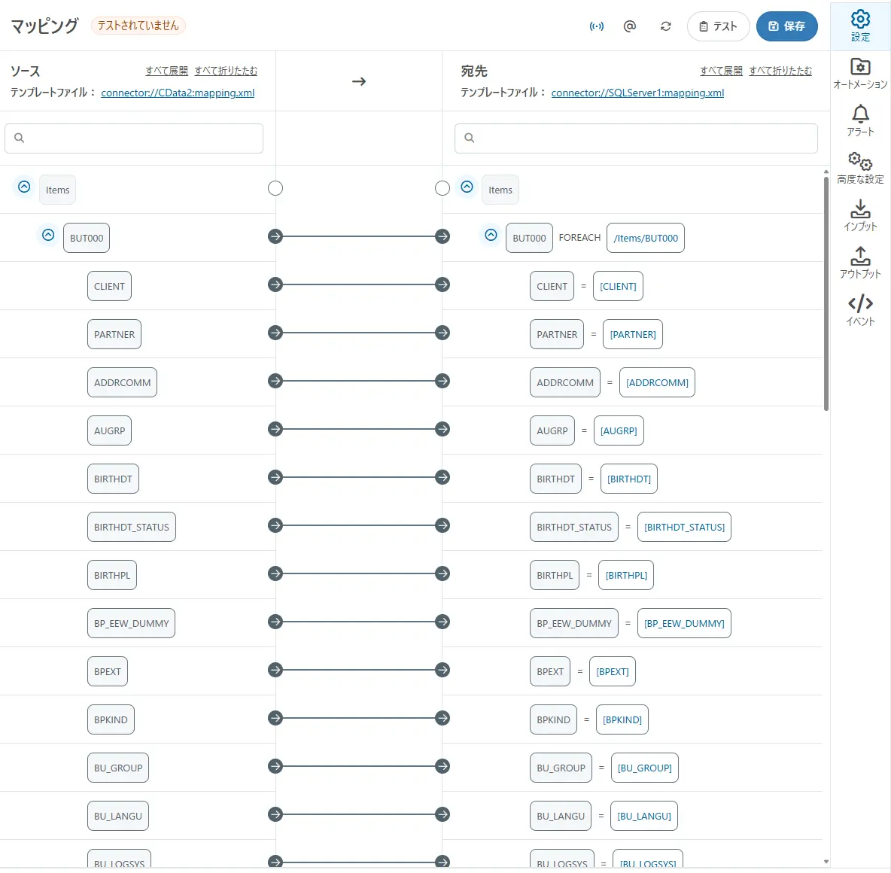This screenshot has height=873, width=891.
Task: Click the empty circle connector beside source Items
Action: 275,188
